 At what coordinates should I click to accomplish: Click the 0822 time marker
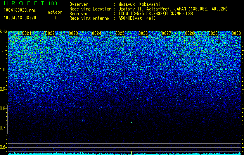tap(50, 33)
